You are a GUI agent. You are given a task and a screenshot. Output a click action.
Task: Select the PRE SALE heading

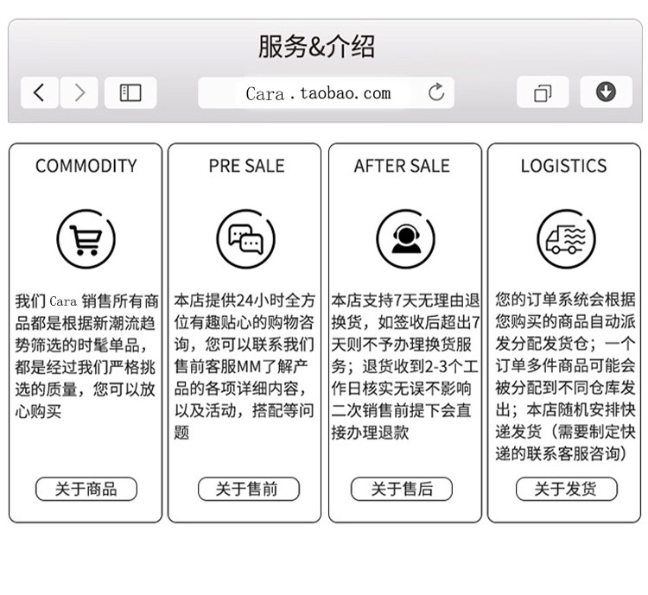tap(247, 166)
